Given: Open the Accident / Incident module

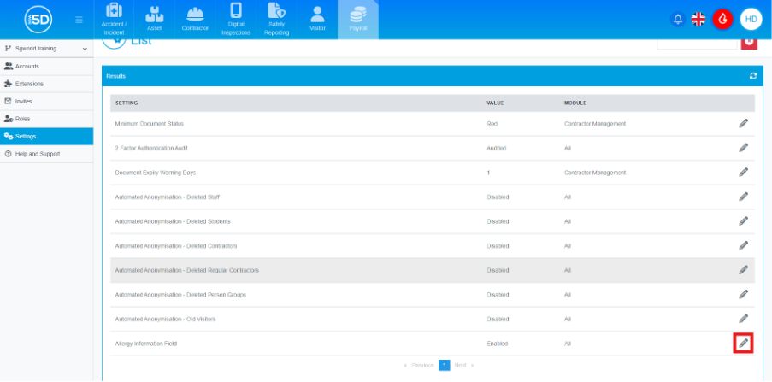Looking at the screenshot, I should point(115,20).
